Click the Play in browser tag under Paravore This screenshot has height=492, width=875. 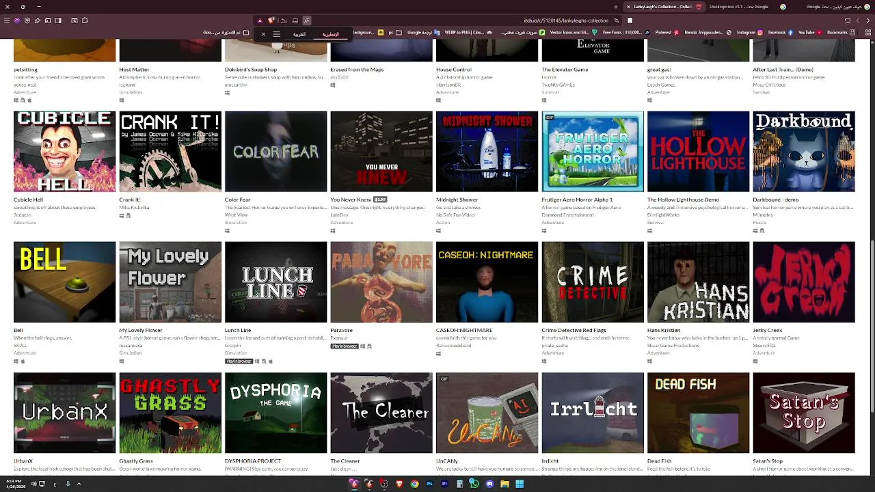point(345,346)
